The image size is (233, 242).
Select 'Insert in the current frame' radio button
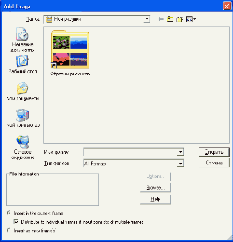(9, 213)
